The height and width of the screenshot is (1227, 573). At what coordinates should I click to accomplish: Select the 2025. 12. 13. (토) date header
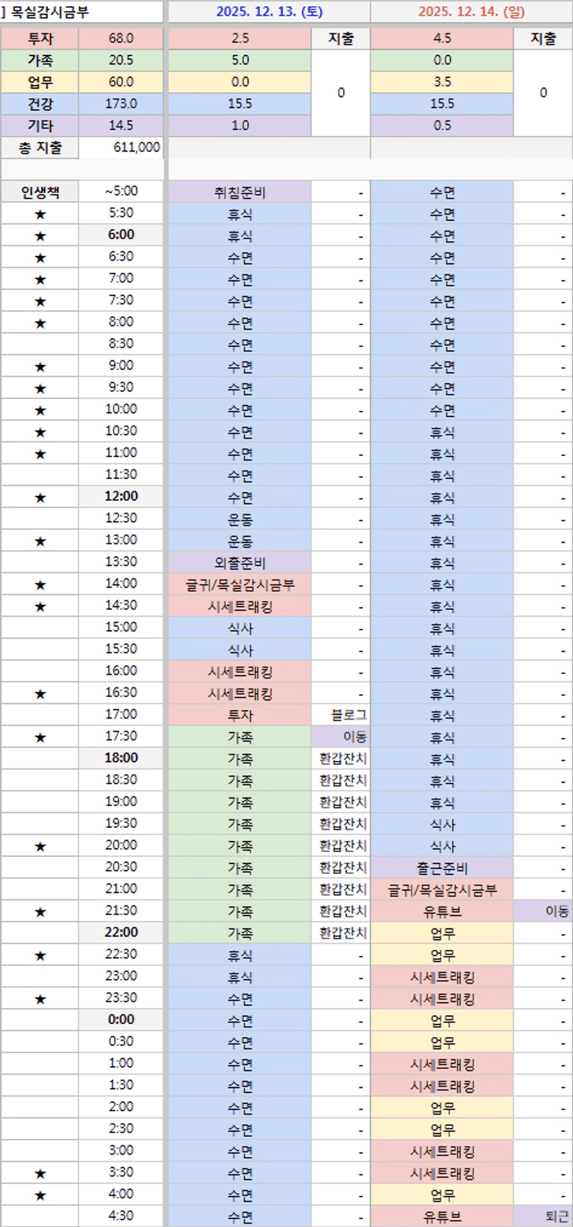tap(269, 12)
